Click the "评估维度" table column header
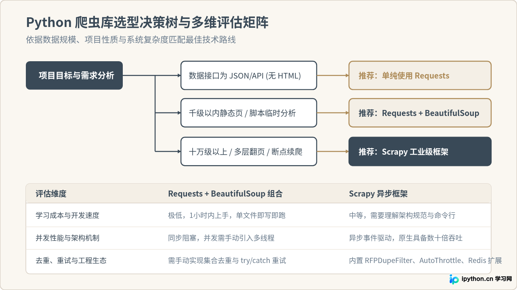 (x=51, y=194)
